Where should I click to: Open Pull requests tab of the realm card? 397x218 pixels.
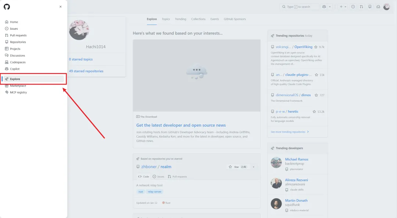click(x=177, y=177)
